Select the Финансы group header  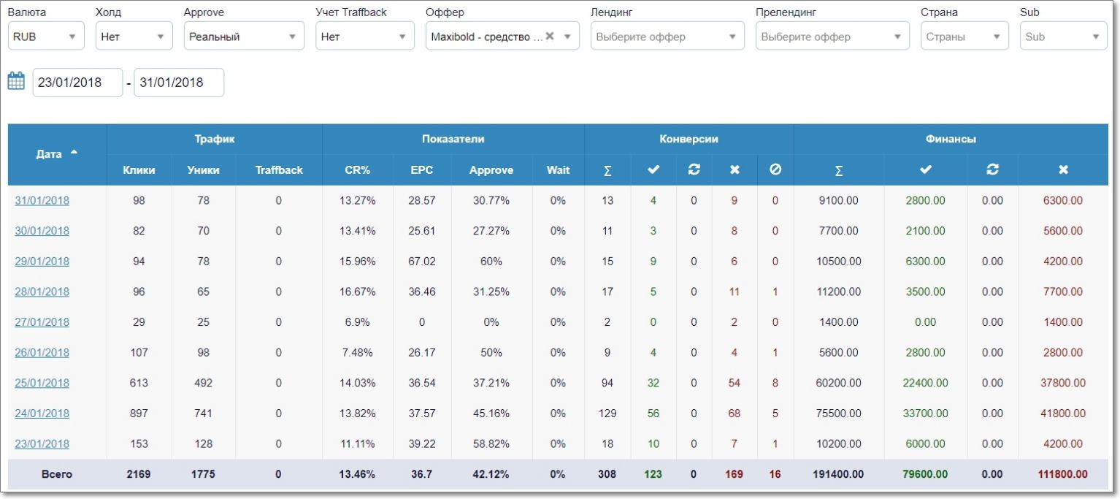tap(951, 139)
